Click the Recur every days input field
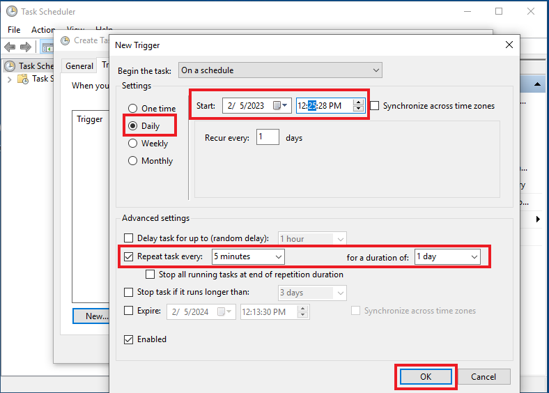Screen dimensions: 549x393 pos(268,137)
